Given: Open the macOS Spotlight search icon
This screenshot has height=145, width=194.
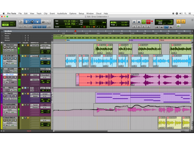Looking at the screenshot, I should [185, 14].
